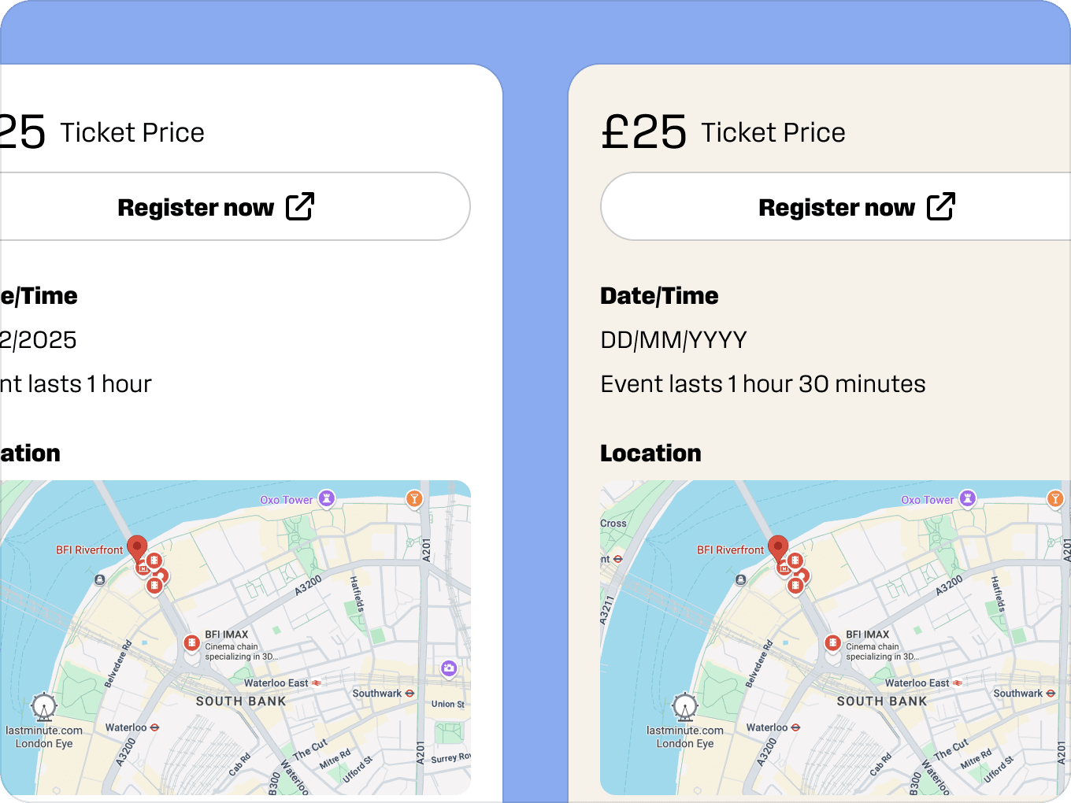
Task: Click the SOUTH BANK label on the right map
Action: tap(881, 701)
